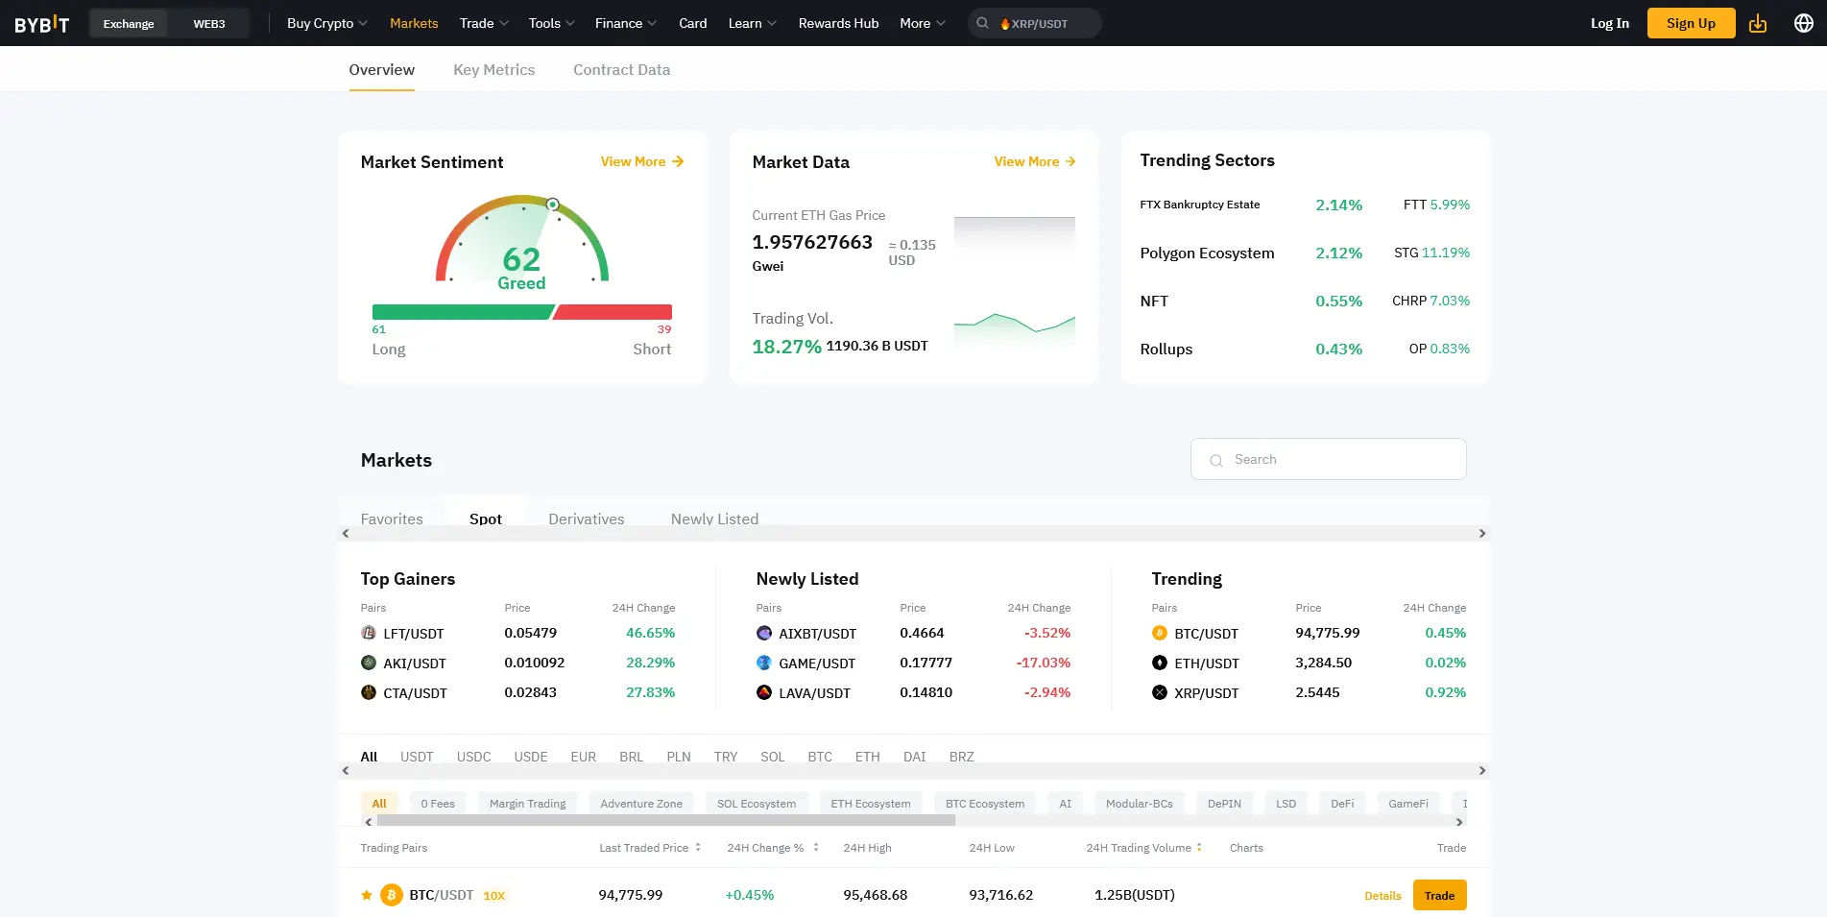Open Rewards Hub nav item
1827x917 pixels.
click(838, 23)
